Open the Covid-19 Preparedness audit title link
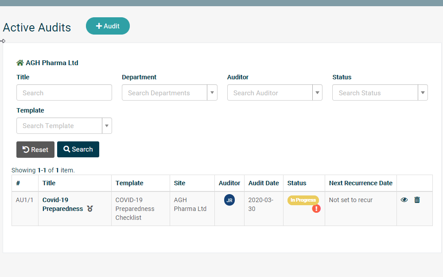 tap(63, 204)
